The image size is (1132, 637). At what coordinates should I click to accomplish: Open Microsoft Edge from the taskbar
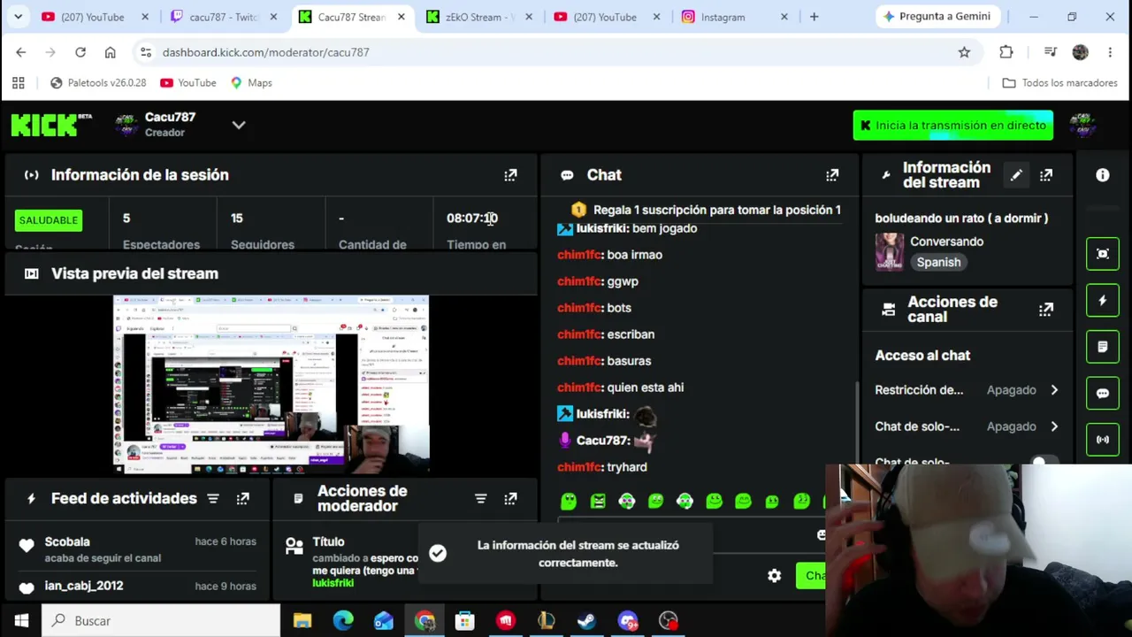(x=343, y=621)
